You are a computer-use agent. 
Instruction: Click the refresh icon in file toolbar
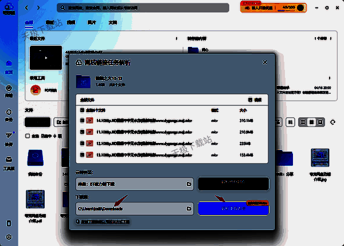click(333, 122)
